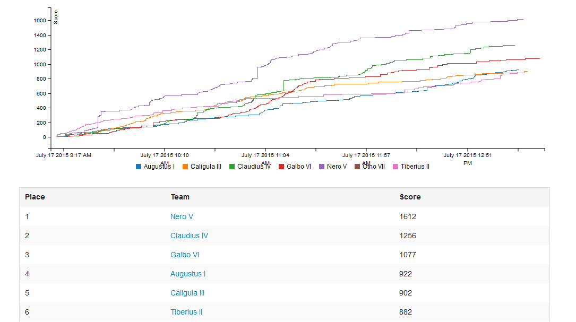576x322 pixels.
Task: Click the place number 1 cell
Action: pos(27,216)
